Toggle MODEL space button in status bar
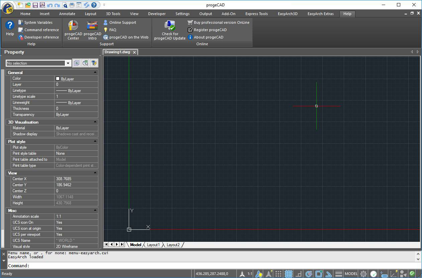This screenshot has height=278, width=422. (351, 274)
